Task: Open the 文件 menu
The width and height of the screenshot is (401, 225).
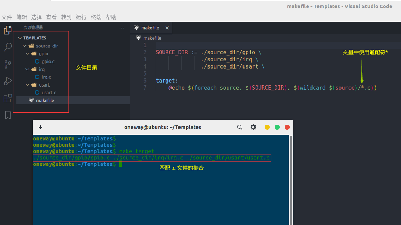Action: click(7, 17)
